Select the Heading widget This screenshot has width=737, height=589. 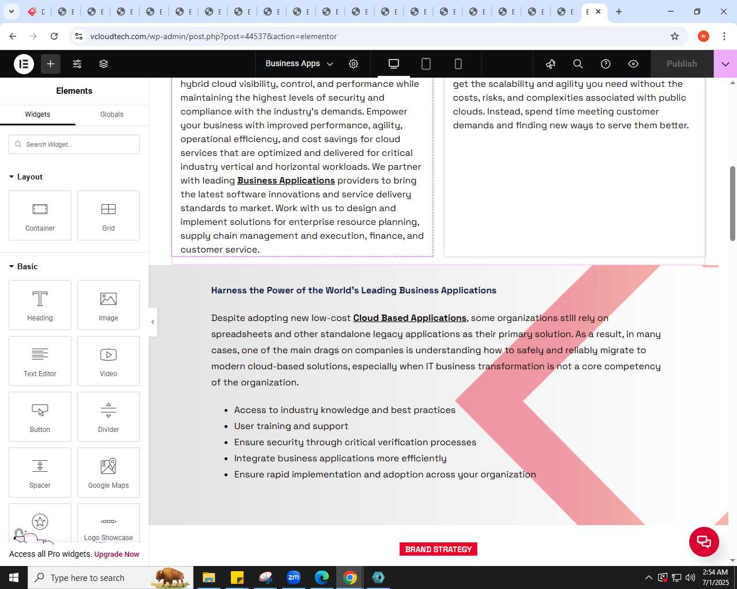[x=40, y=305]
